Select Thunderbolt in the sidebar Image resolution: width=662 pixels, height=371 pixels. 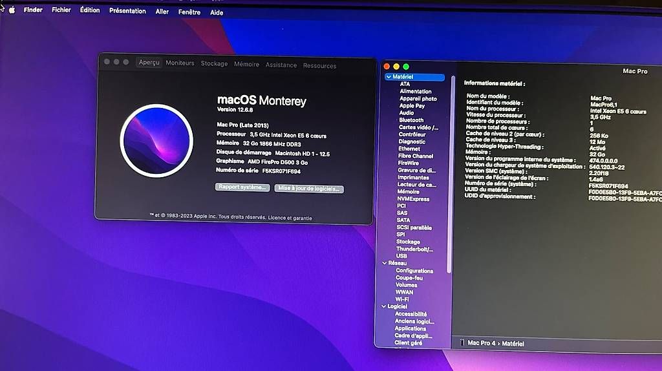click(414, 249)
